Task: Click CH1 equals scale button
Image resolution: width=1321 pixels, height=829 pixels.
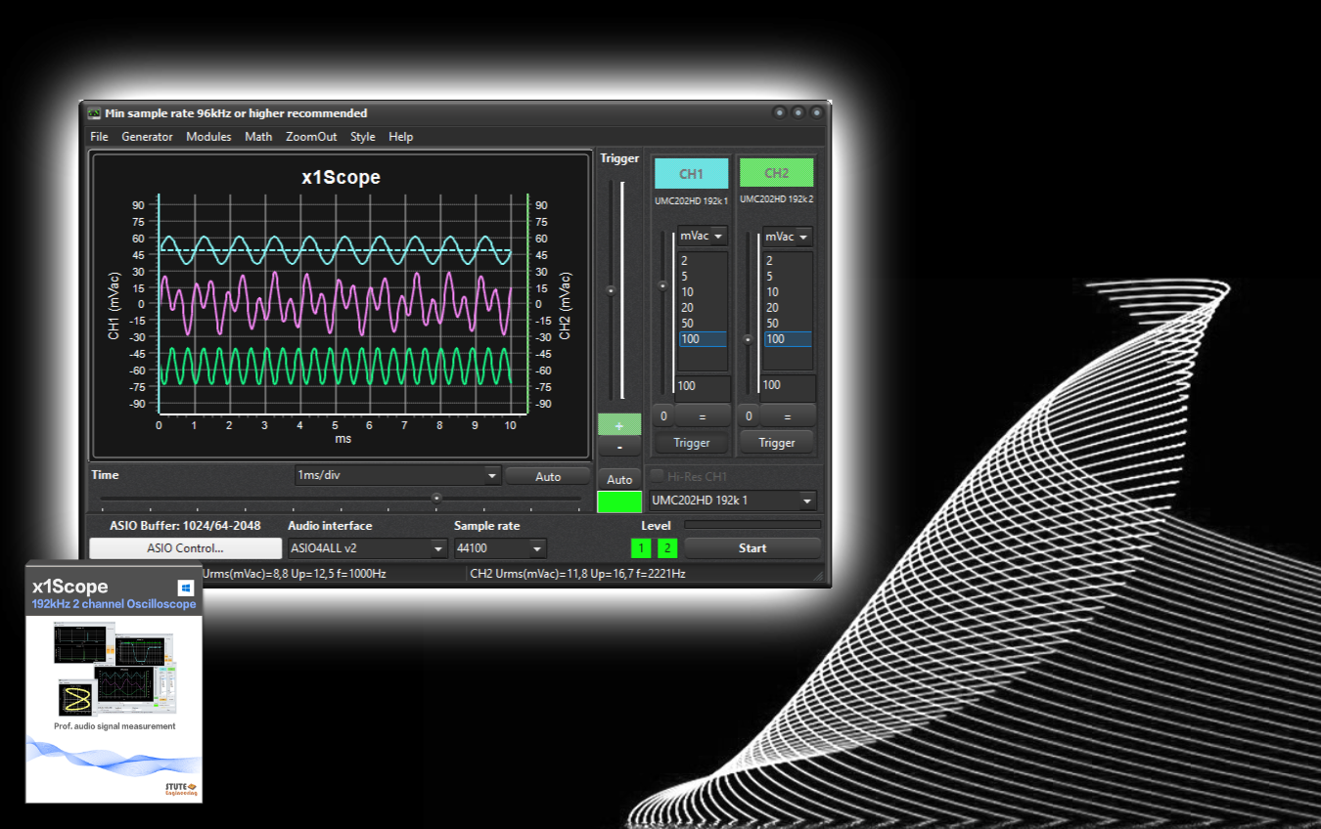Action: pos(702,416)
